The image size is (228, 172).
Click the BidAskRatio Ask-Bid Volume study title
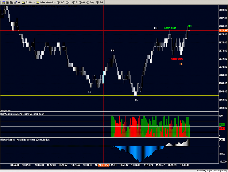(25, 140)
